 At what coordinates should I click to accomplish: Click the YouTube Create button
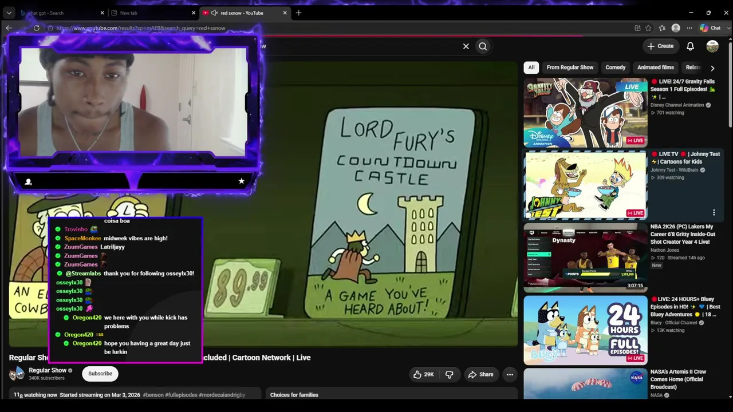click(660, 46)
